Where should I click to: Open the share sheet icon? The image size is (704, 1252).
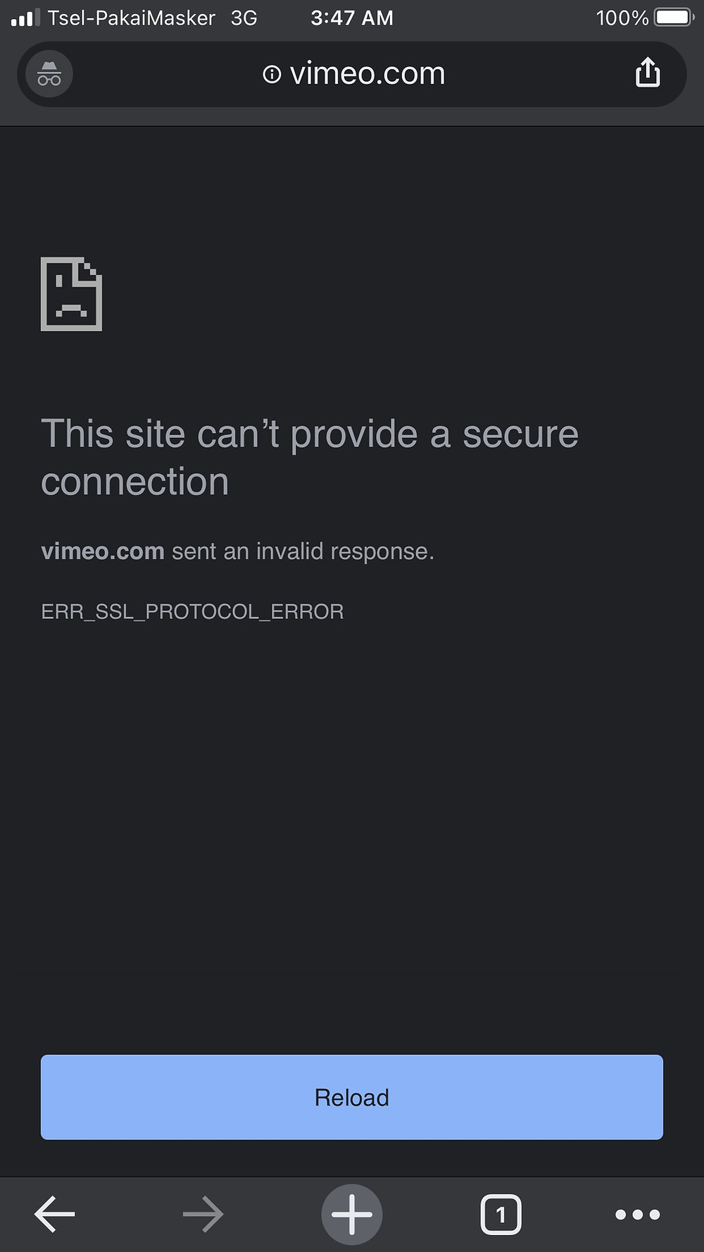point(648,73)
